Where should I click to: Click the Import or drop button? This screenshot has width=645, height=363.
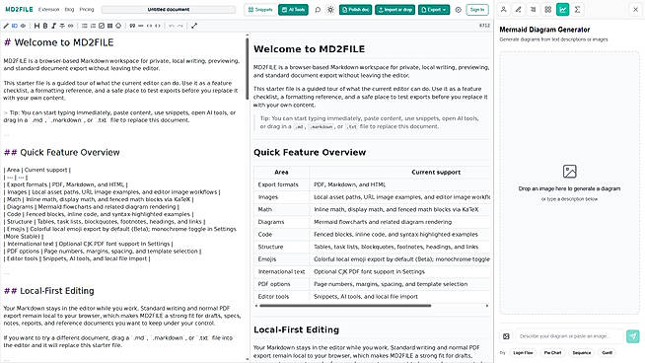point(394,10)
